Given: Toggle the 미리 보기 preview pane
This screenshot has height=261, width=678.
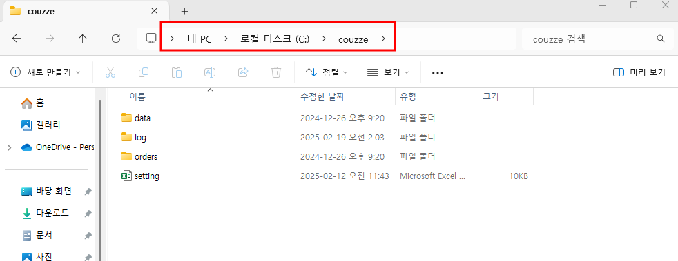Looking at the screenshot, I should [639, 72].
